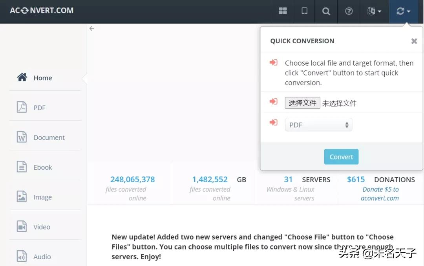Click the help question mark icon
The width and height of the screenshot is (424, 266).
[x=349, y=11]
